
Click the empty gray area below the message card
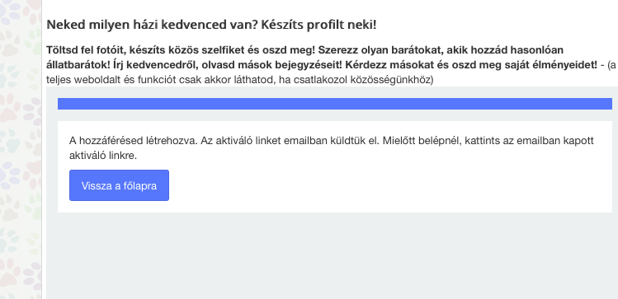click(332, 255)
